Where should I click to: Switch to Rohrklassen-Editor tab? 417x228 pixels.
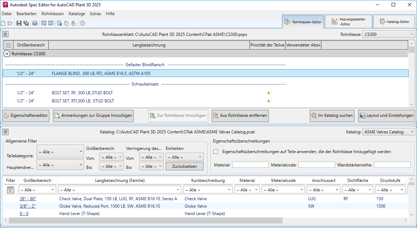(x=303, y=22)
